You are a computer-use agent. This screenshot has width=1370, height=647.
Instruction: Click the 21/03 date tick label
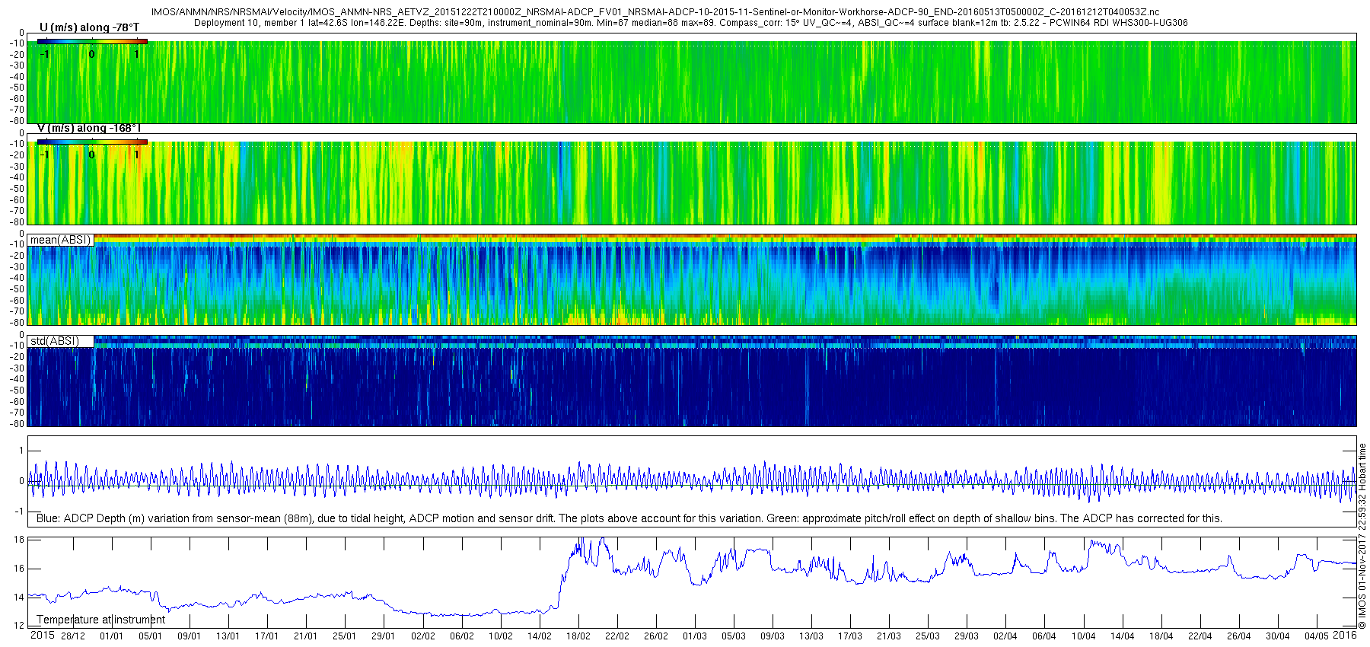click(889, 636)
